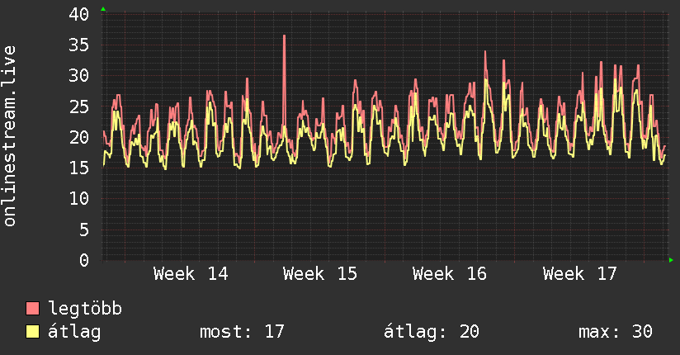Click the átlag: 20 statistic
Viewport: 680px width, 355px height.
click(432, 332)
